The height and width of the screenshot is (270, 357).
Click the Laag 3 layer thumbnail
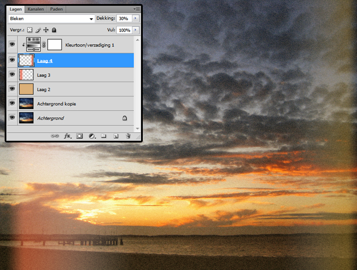pyautogui.click(x=26, y=75)
